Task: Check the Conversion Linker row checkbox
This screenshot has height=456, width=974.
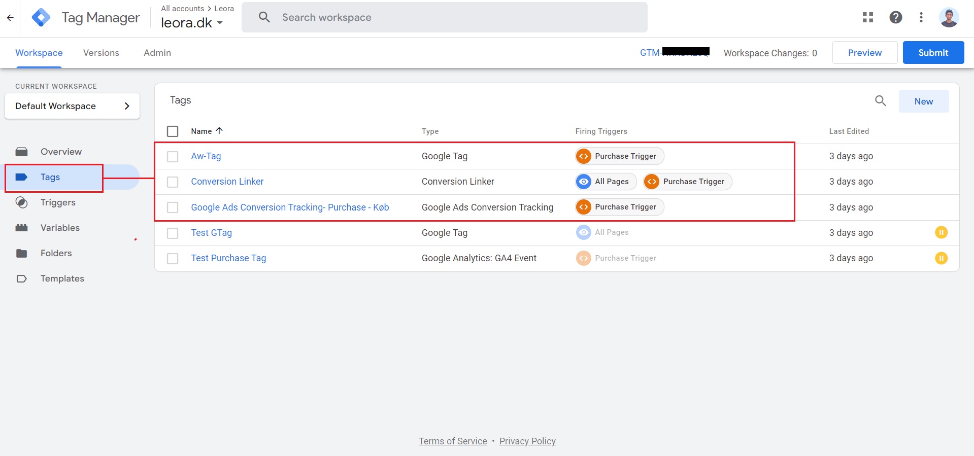Action: pyautogui.click(x=173, y=182)
